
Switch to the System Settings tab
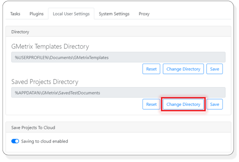[x=114, y=14]
